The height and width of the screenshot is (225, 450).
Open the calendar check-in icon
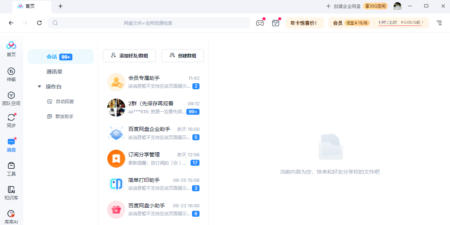[x=276, y=23]
